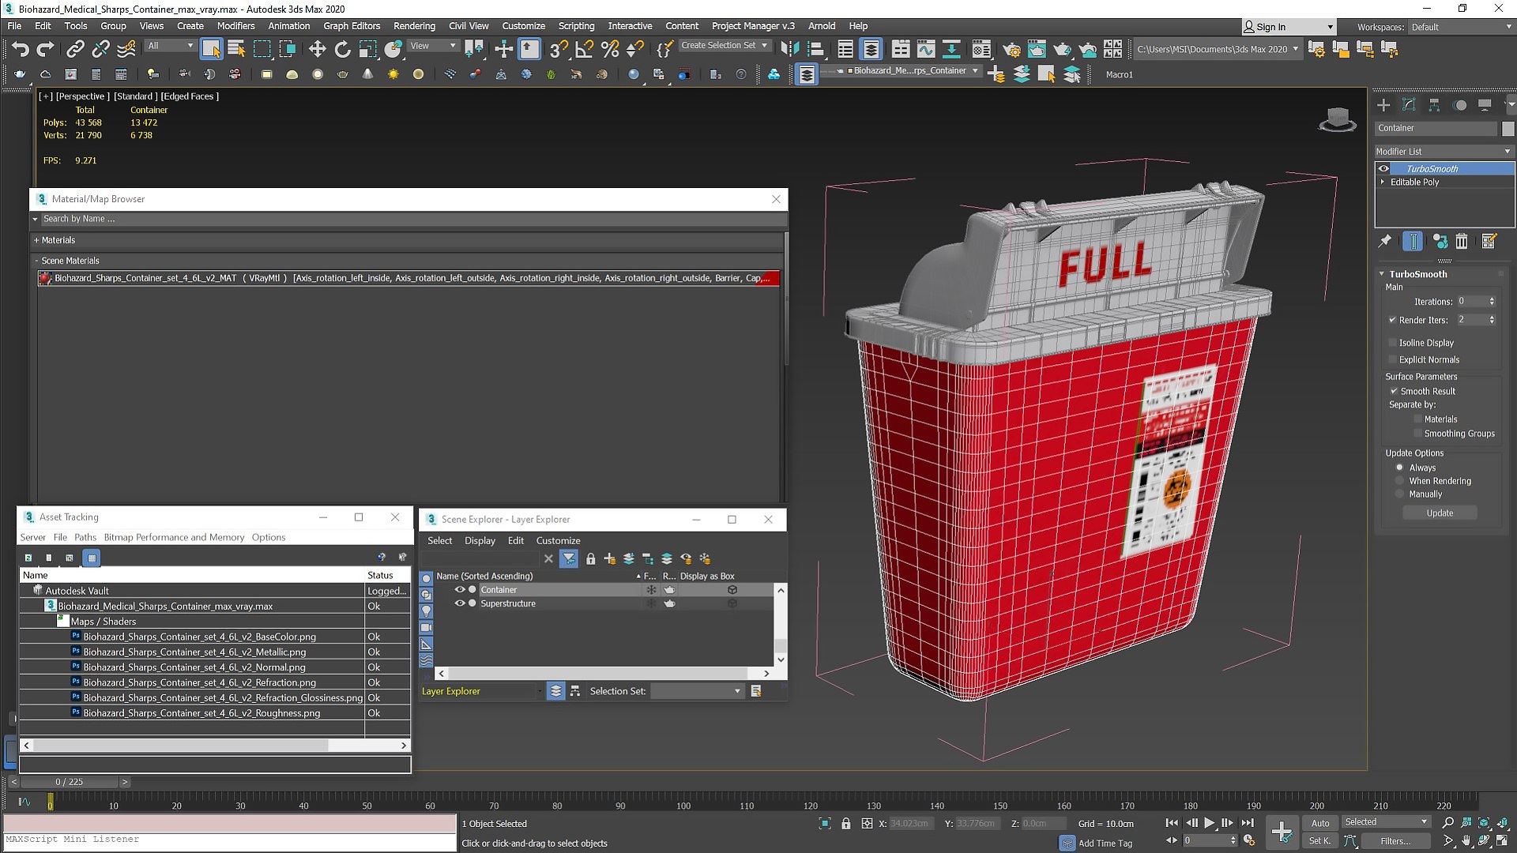
Task: Open the Modify panel tab icon
Action: [x=1408, y=105]
